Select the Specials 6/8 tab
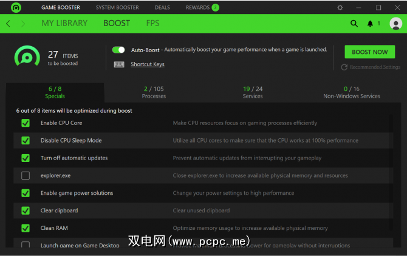The image size is (407, 256). click(55, 92)
